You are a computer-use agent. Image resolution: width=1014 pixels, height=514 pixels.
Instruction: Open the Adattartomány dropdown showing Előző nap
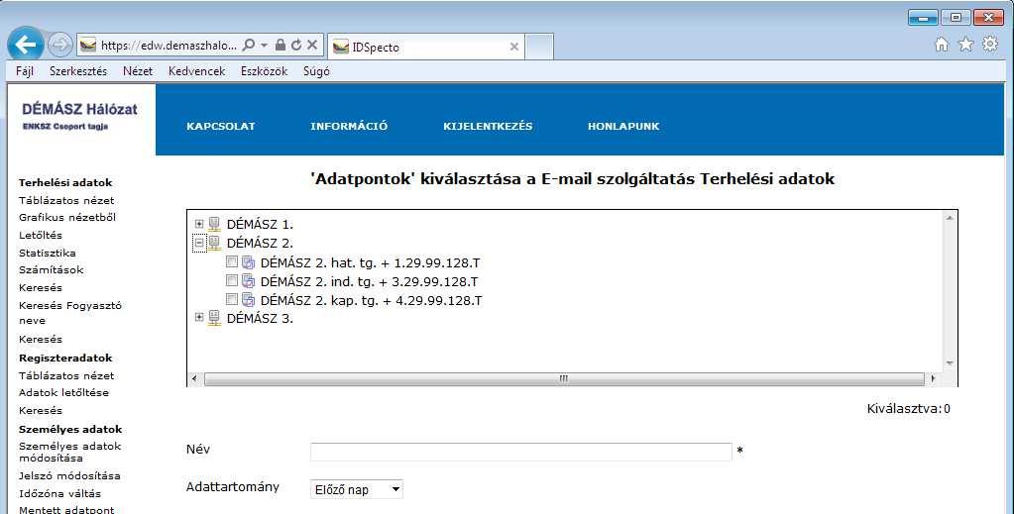click(x=356, y=489)
